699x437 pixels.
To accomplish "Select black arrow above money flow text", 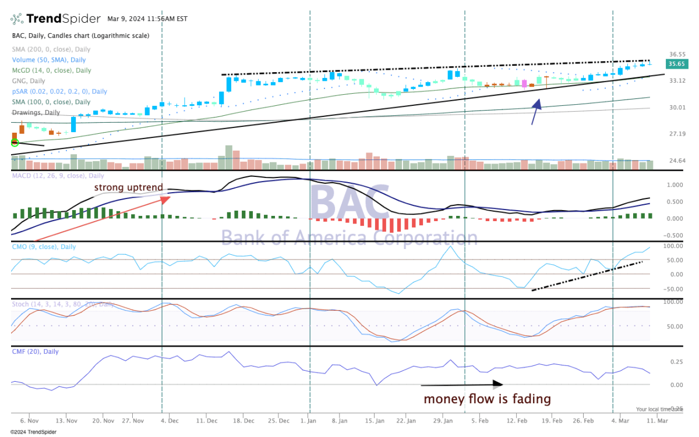I will point(460,384).
